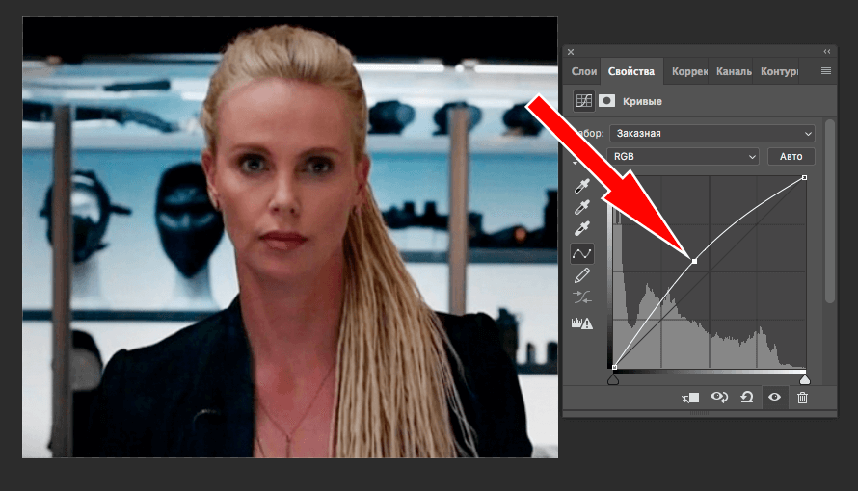Select the bottom-left curve endpoint
The height and width of the screenshot is (491, 858).
click(x=614, y=367)
